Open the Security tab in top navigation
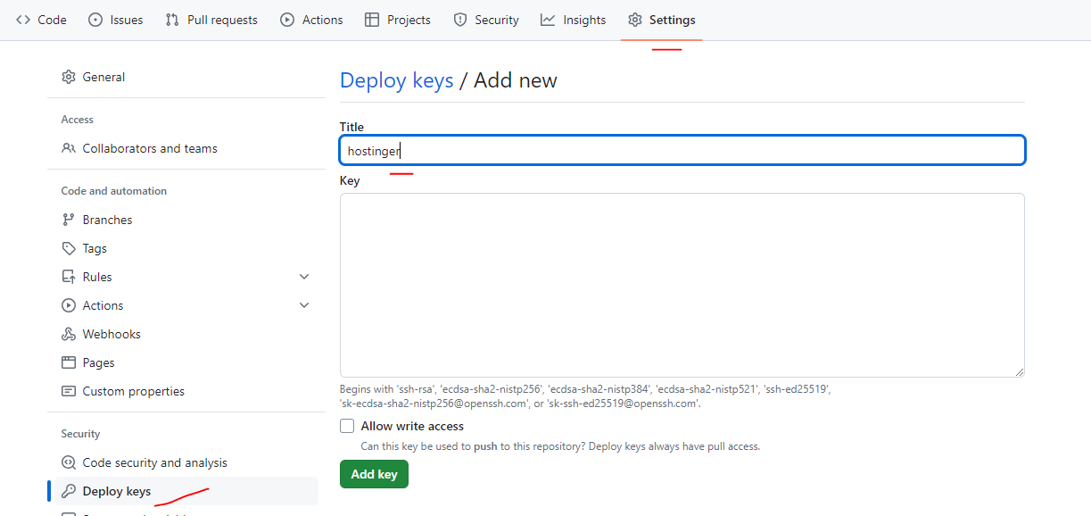Viewport: 1091px width, 516px height. click(486, 20)
